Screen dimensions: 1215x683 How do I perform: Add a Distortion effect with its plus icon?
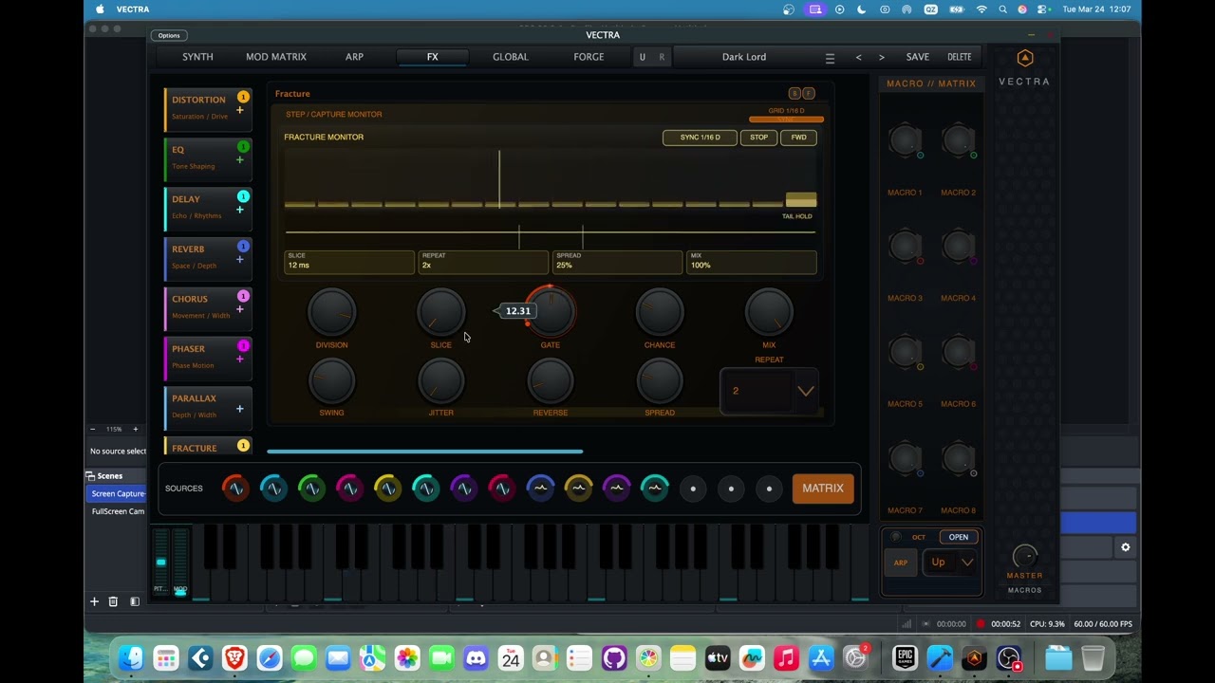239,111
